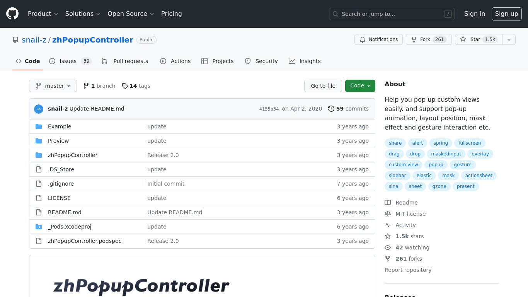Click the 'Update README.md' commit message header
This screenshot has height=297, width=528.
[97, 109]
